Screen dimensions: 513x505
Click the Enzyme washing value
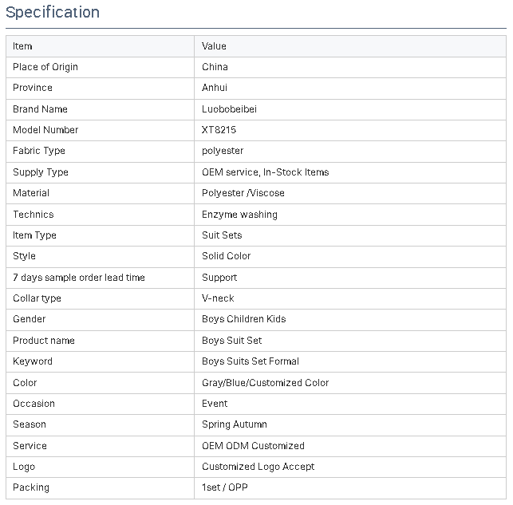pyautogui.click(x=239, y=215)
